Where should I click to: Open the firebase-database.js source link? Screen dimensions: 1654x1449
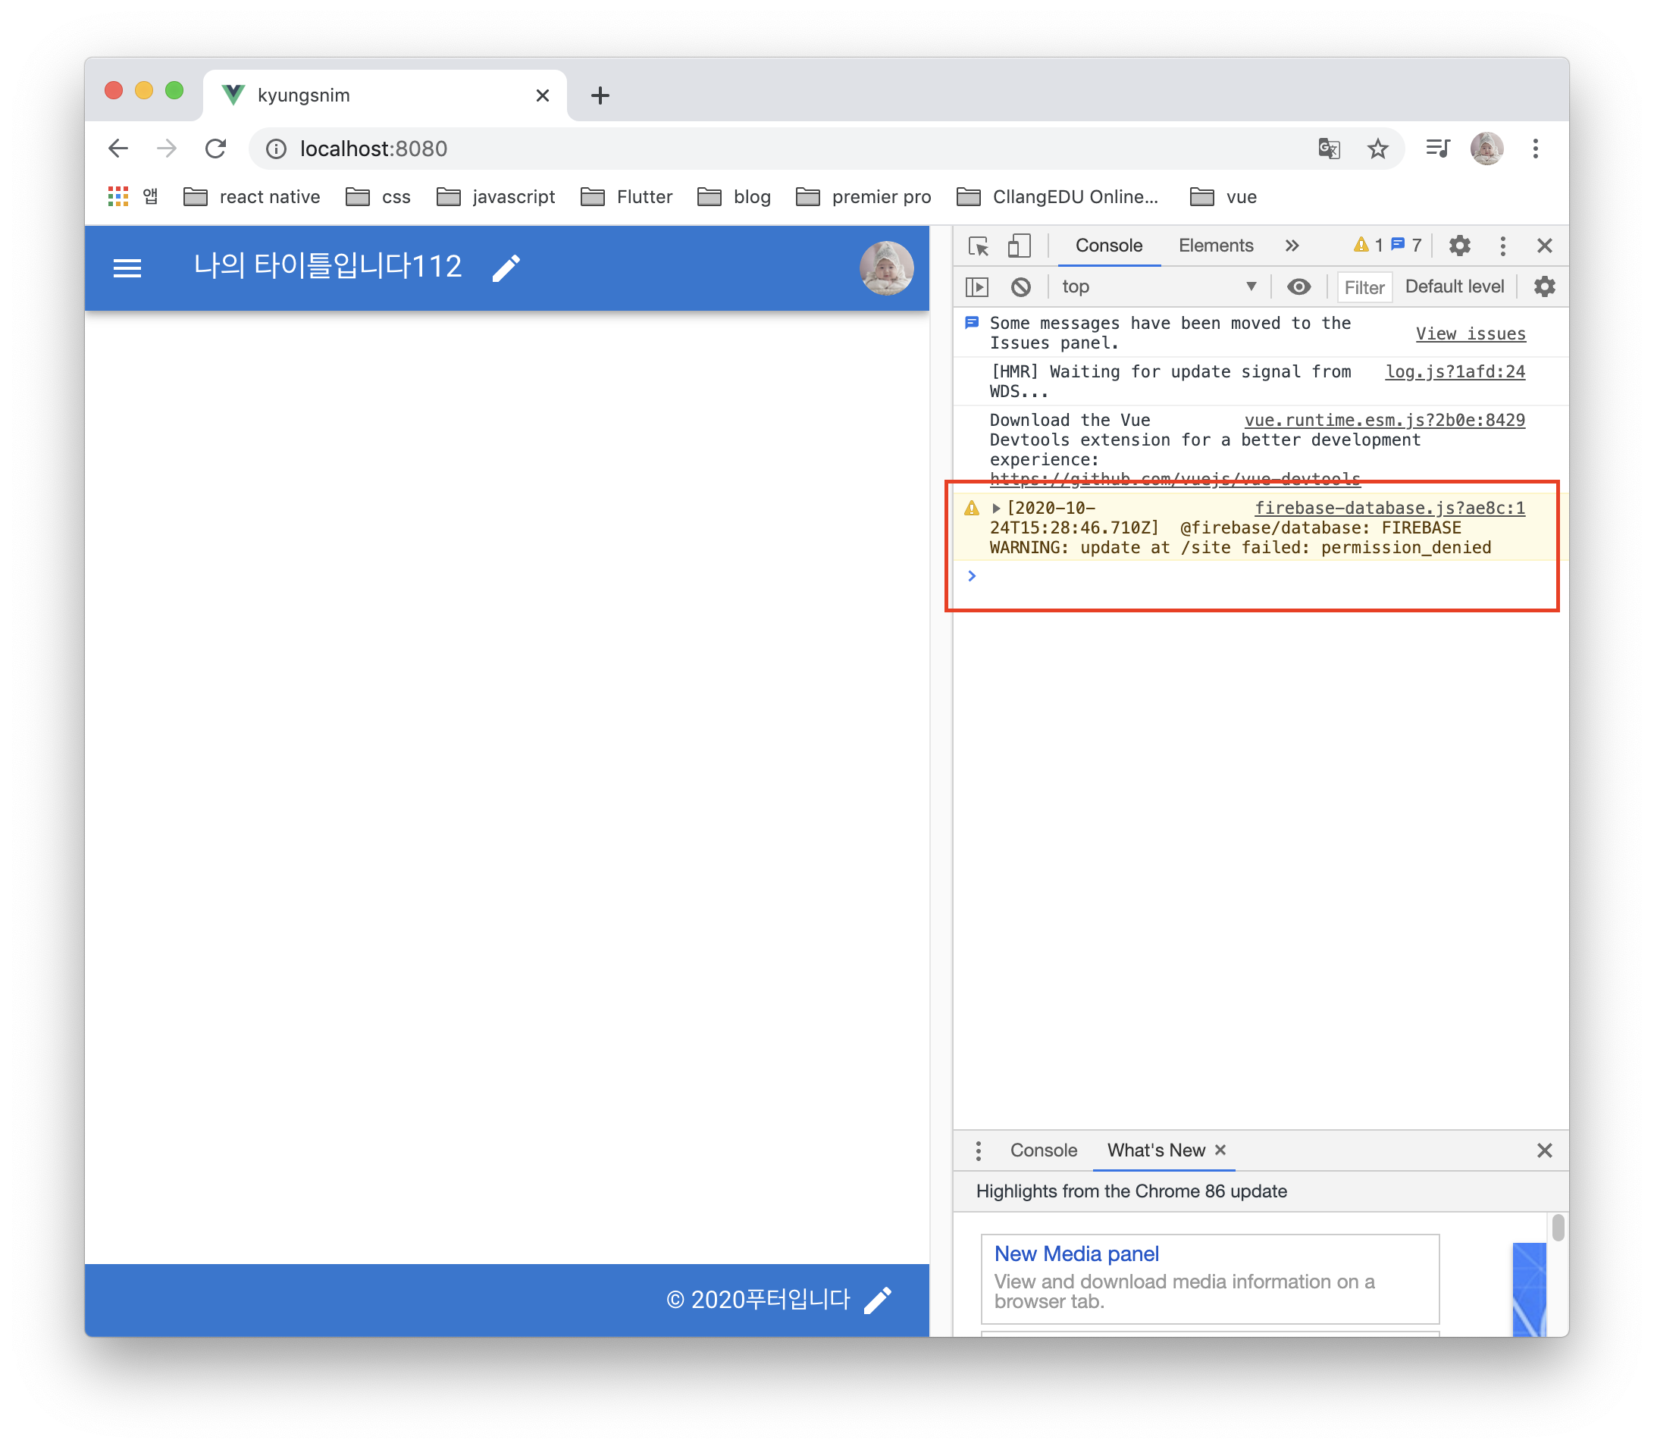click(x=1389, y=509)
